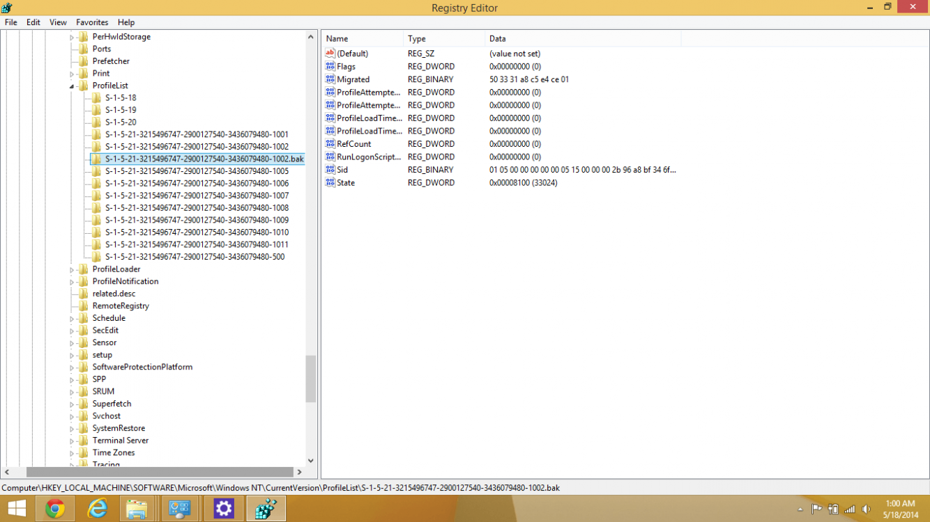The image size is (930, 522).
Task: Open the Favorites menu
Action: point(92,22)
